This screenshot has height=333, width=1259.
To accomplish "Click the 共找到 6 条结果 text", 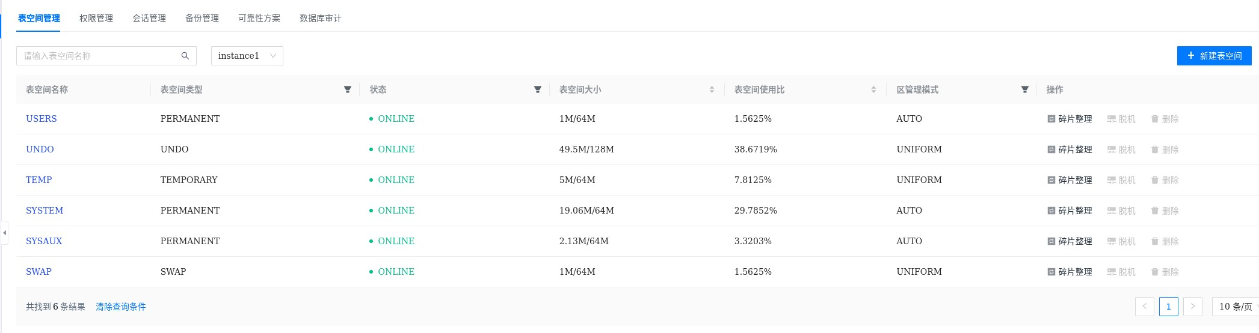I will pos(55,307).
